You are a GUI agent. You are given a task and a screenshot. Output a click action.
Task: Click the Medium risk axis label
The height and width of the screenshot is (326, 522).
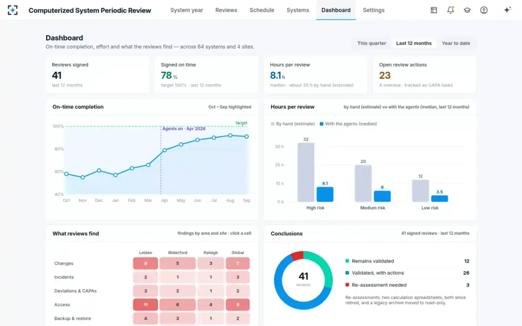(373, 208)
